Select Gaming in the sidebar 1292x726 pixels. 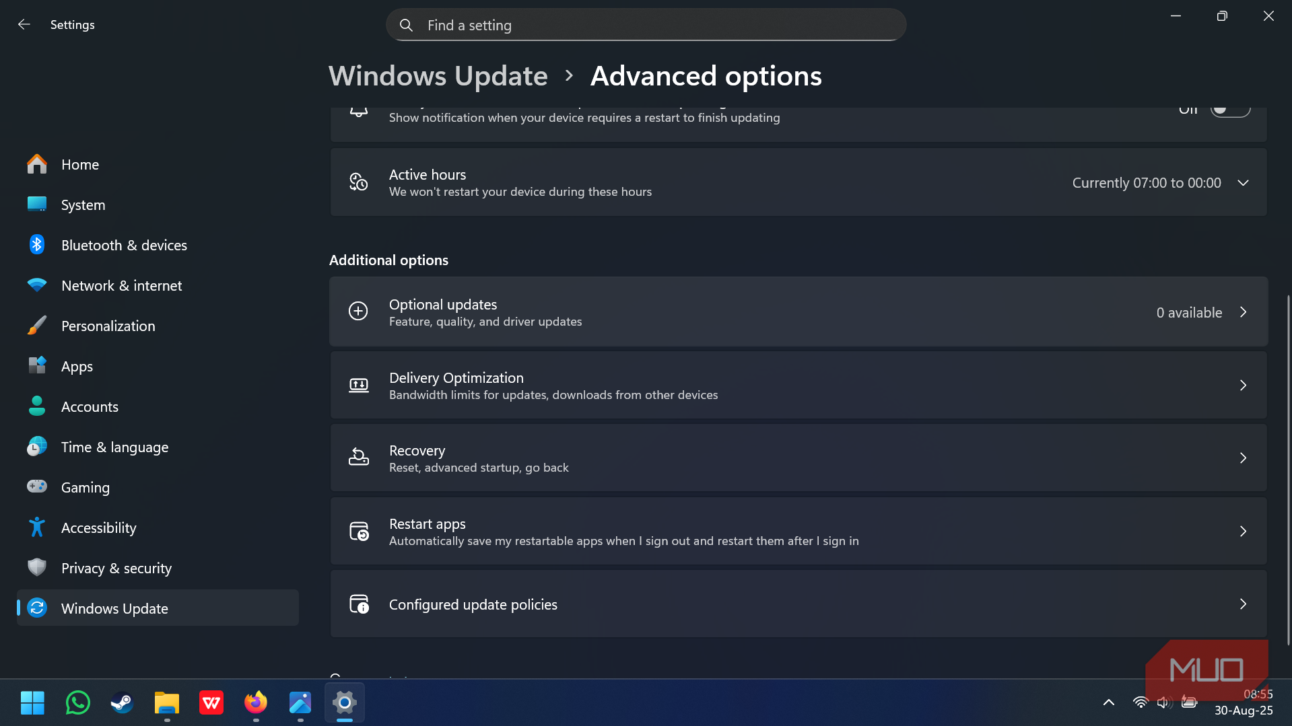[158, 487]
